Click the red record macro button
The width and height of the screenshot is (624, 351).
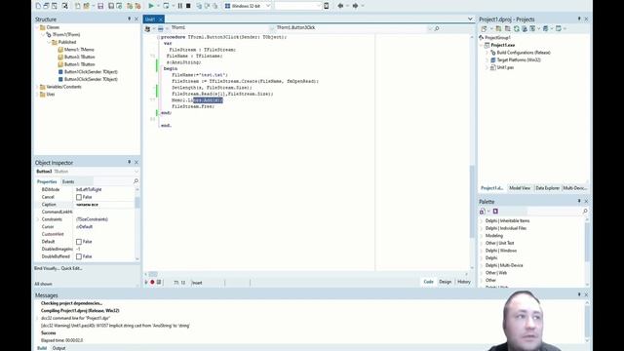(x=152, y=282)
